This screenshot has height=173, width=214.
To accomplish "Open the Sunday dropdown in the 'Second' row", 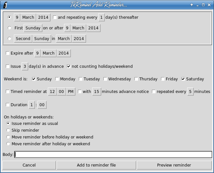I will (42, 38).
